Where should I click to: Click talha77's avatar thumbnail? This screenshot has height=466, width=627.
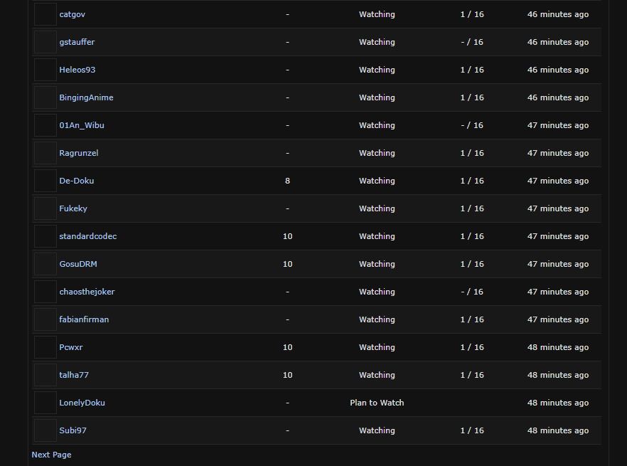[x=45, y=375]
